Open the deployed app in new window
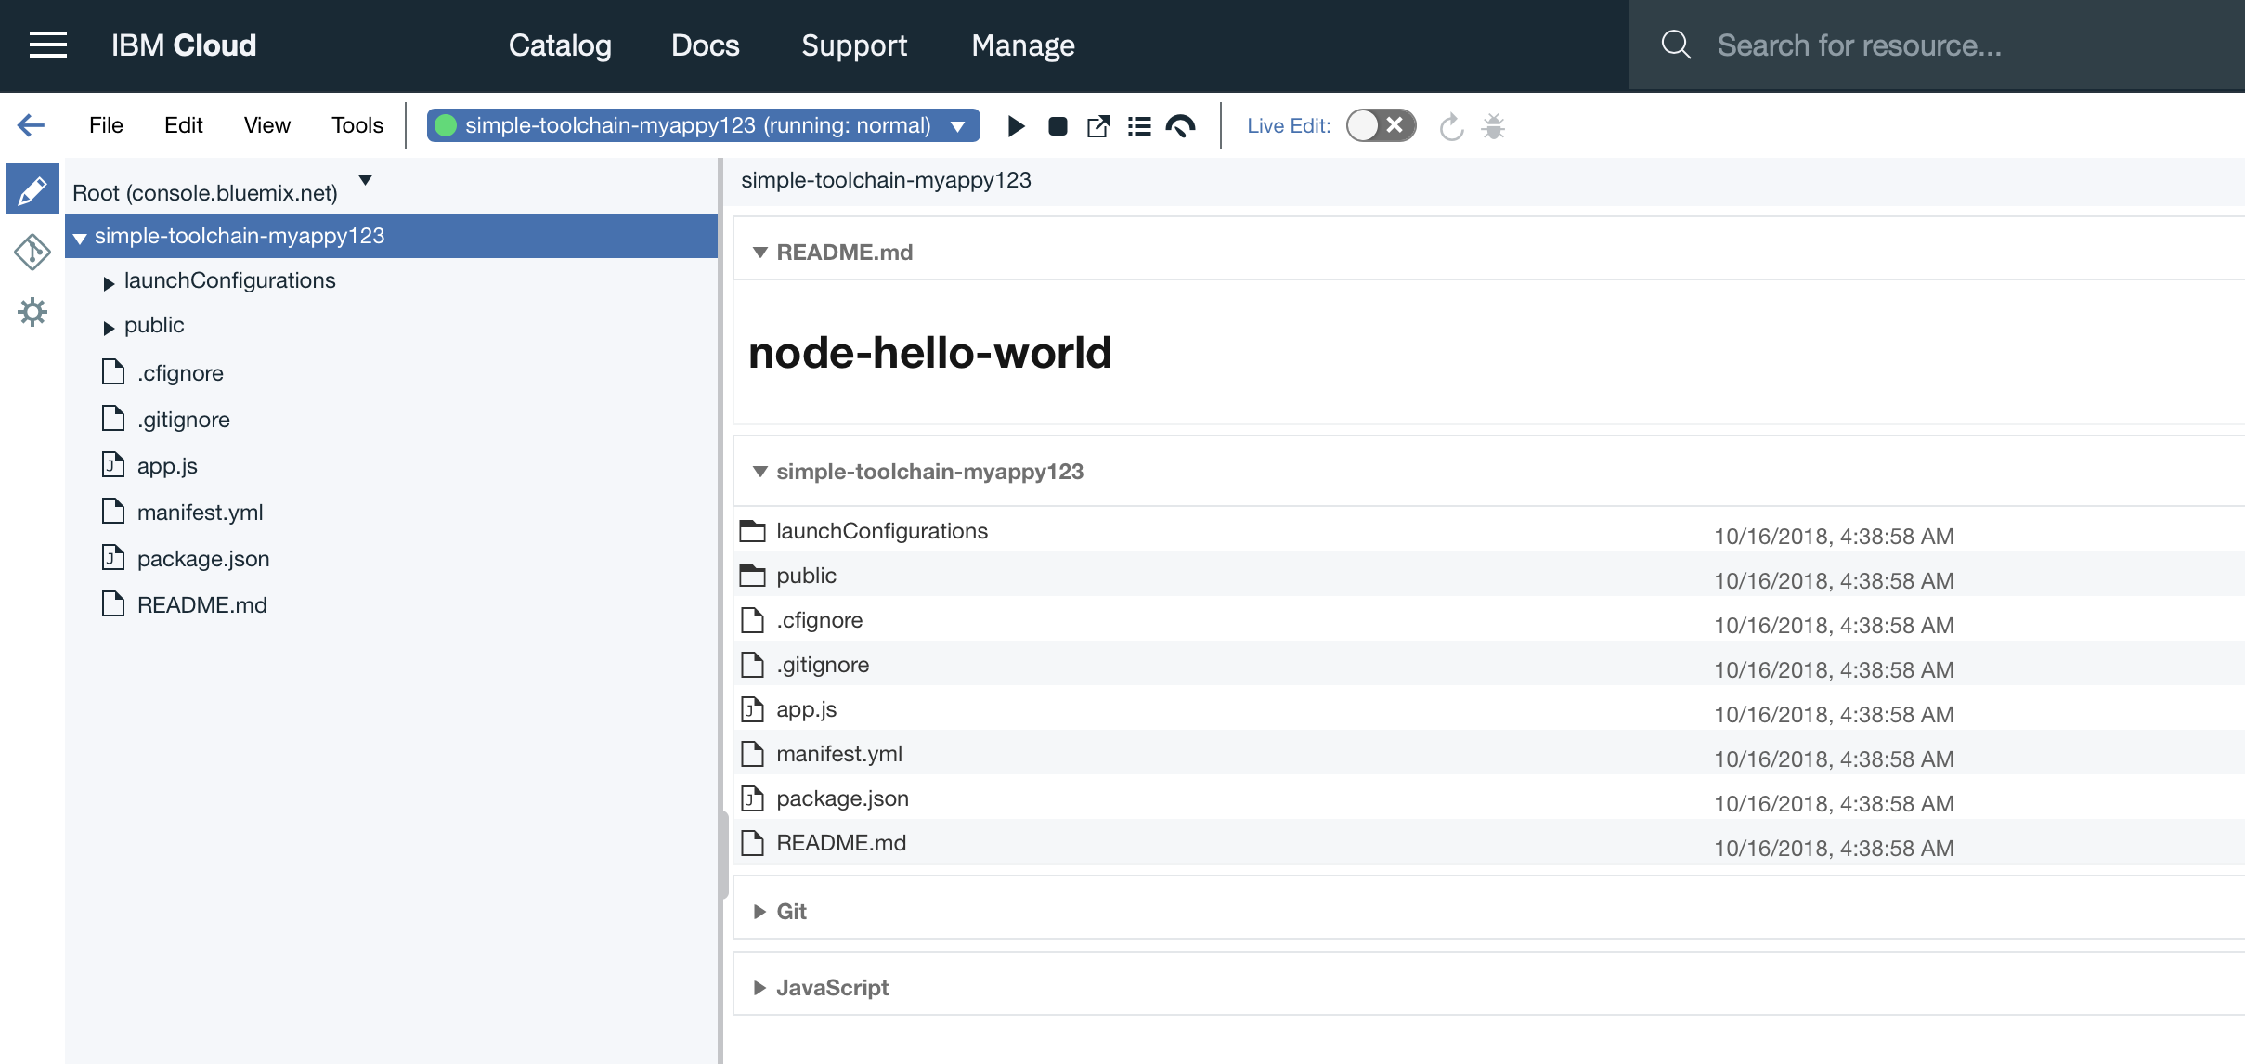The image size is (2245, 1064). click(x=1098, y=126)
